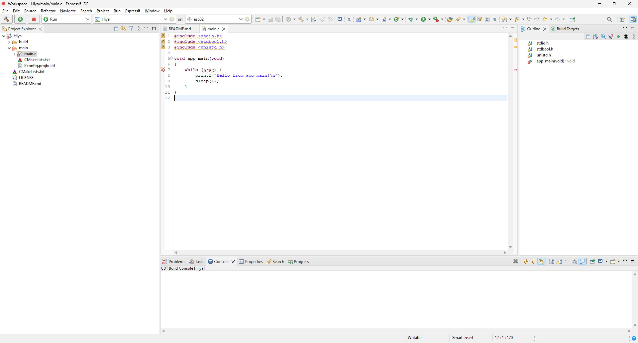Collapse All in Project Explorer

(x=116, y=29)
